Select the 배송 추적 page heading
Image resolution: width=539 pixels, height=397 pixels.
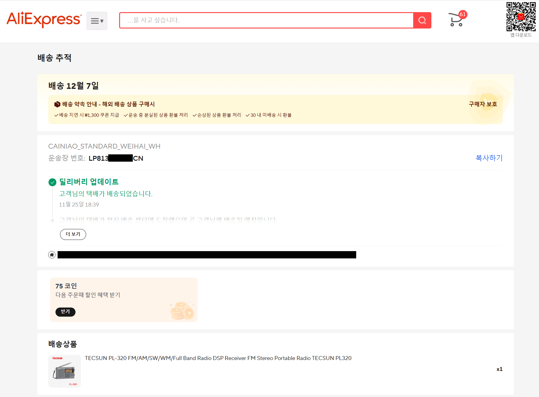coord(55,58)
